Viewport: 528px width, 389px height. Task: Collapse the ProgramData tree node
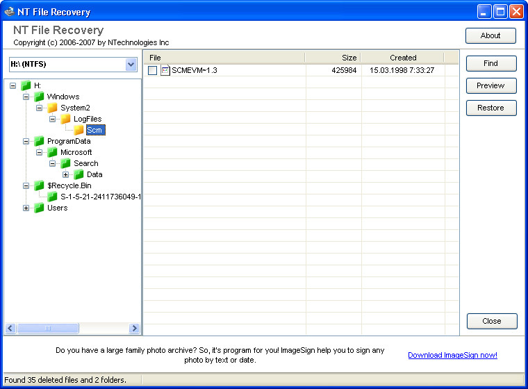coord(26,141)
